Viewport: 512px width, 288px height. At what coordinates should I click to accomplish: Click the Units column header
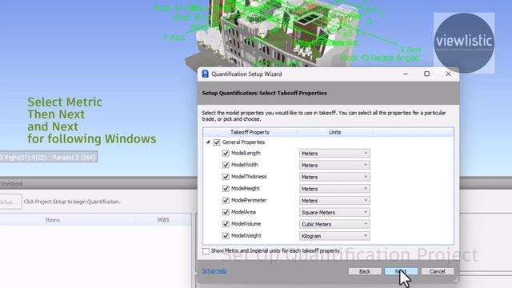pyautogui.click(x=334, y=132)
